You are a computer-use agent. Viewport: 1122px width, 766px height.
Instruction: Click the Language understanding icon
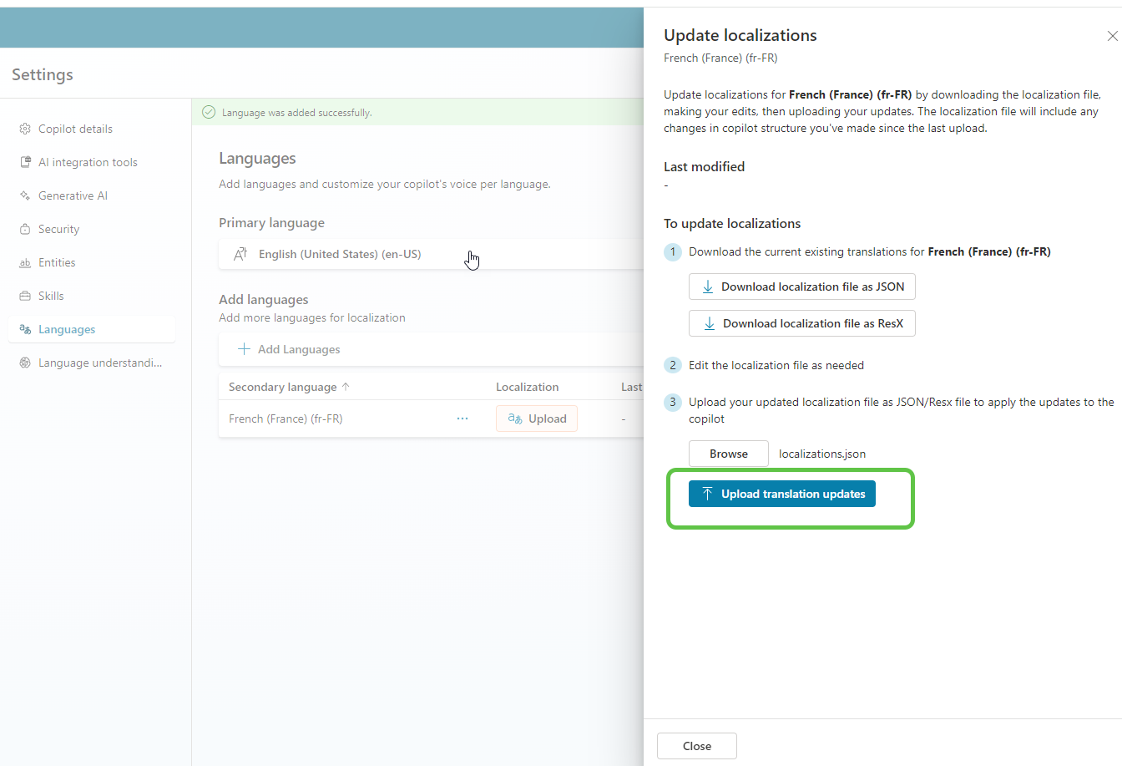tap(25, 363)
